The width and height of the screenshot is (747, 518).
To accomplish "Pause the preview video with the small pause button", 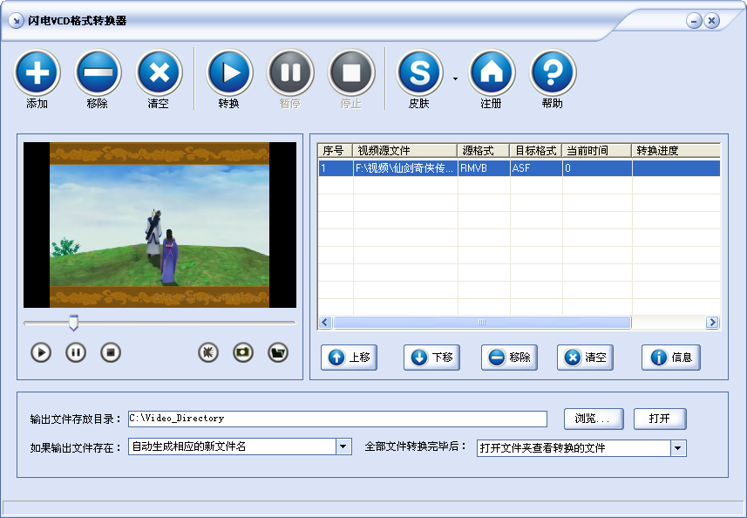I will [x=76, y=352].
